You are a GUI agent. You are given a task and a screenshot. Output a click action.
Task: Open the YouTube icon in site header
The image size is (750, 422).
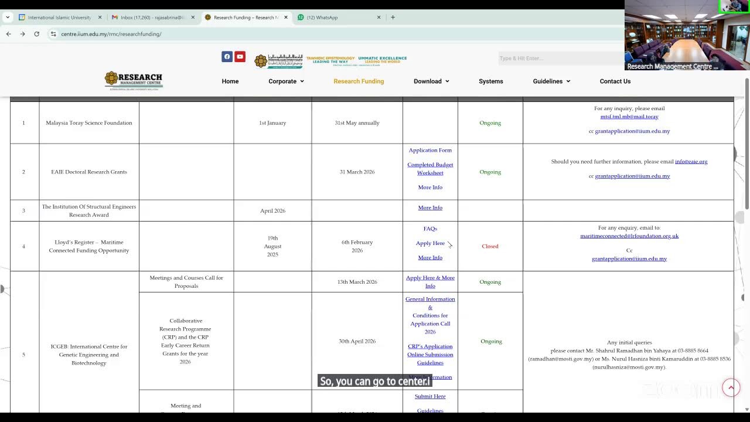[x=240, y=57]
